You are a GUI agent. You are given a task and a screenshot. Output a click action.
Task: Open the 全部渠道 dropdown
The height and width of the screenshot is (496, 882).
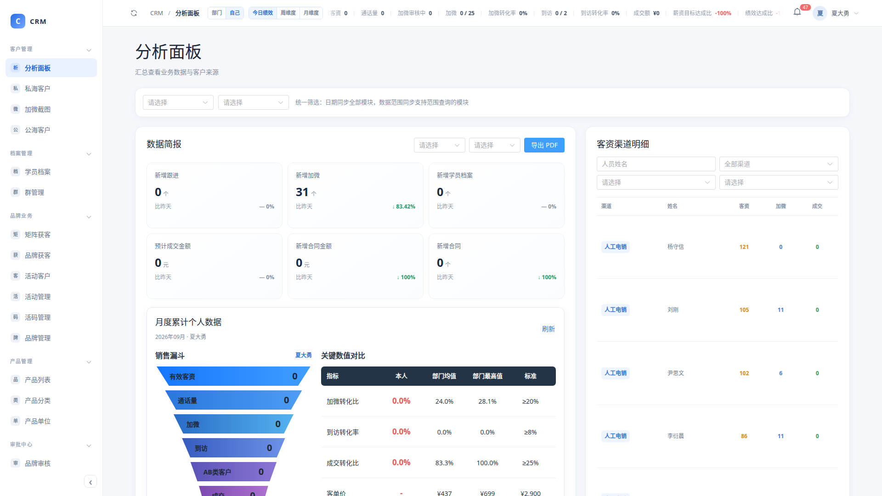click(779, 164)
